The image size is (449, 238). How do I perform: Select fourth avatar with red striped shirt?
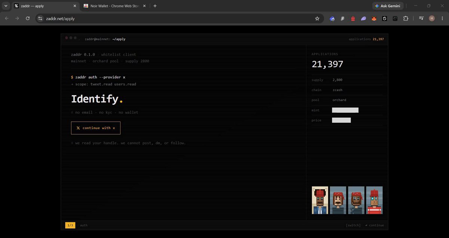(375, 200)
